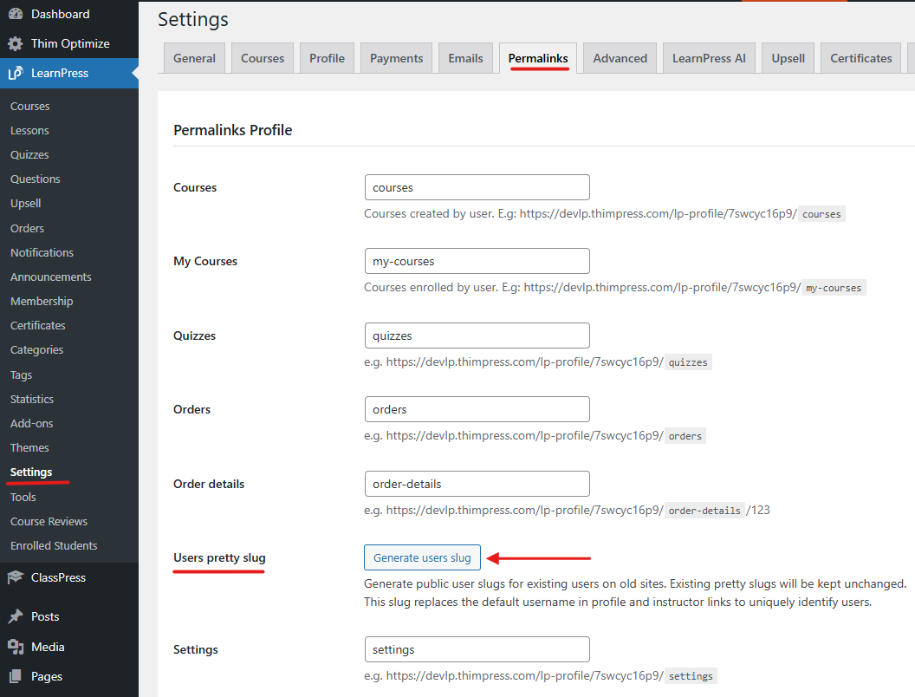915x697 pixels.
Task: Click the Pages icon in sidebar
Action: click(16, 676)
